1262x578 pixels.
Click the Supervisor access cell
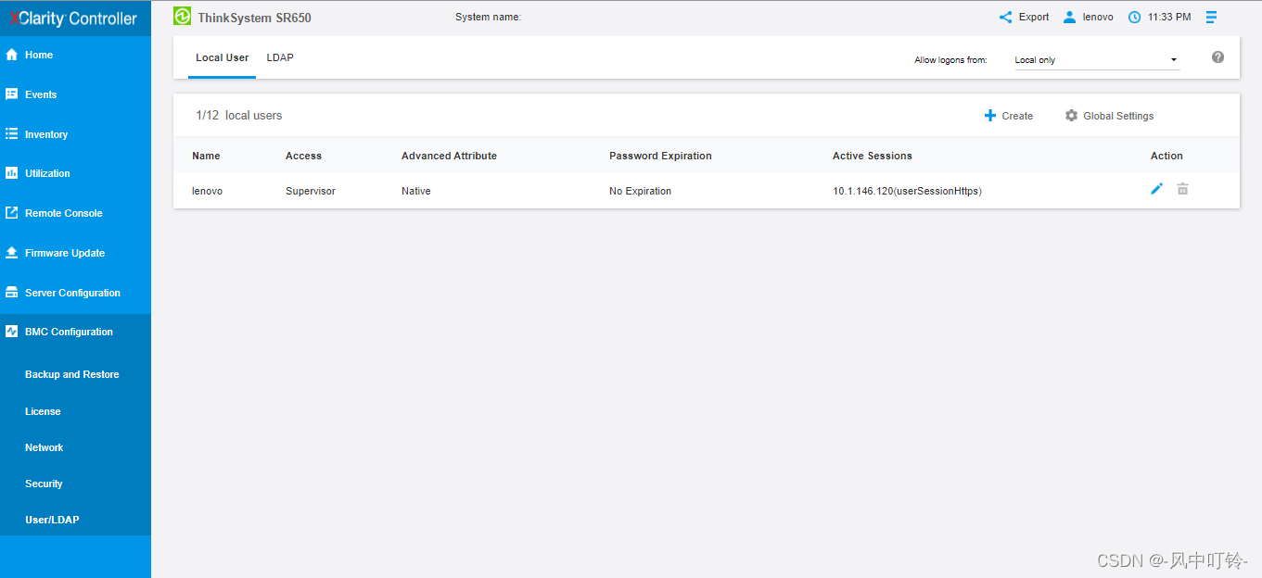pyautogui.click(x=311, y=191)
